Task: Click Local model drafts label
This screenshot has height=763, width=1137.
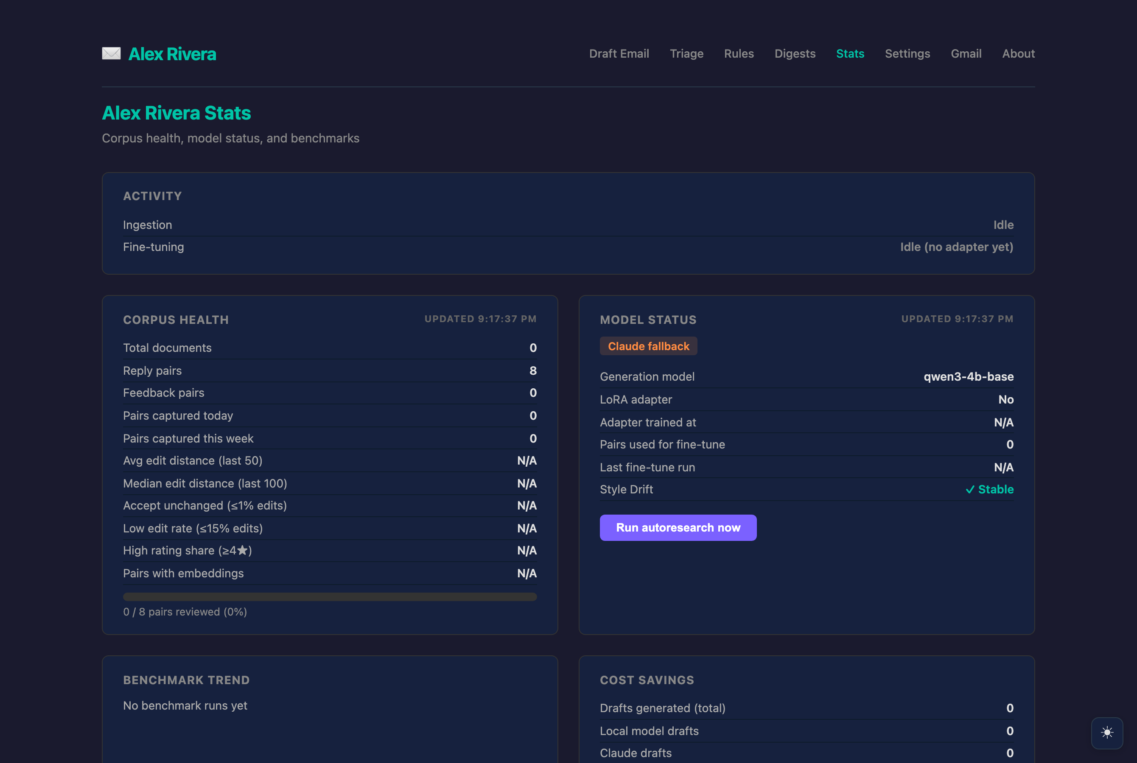Action: [x=649, y=731]
